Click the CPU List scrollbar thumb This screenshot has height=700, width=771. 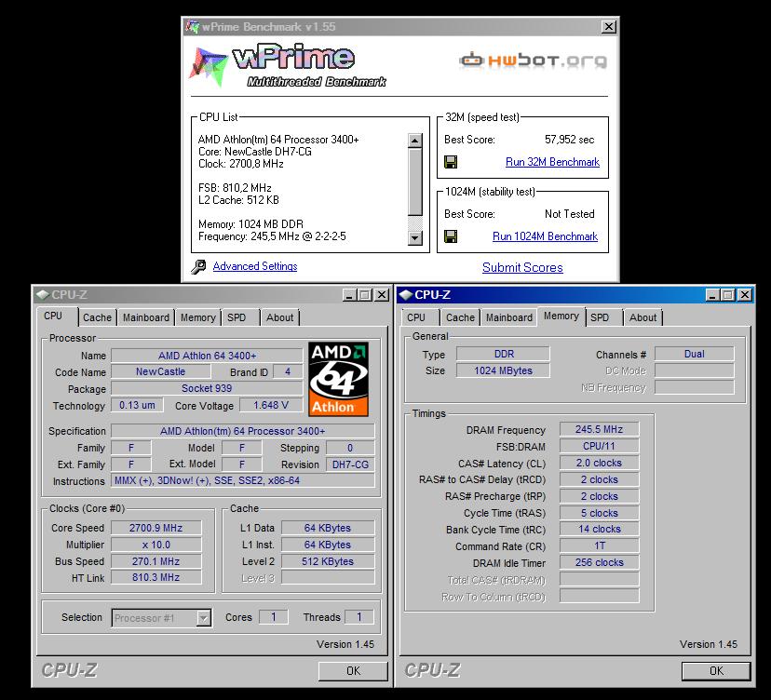pos(415,182)
